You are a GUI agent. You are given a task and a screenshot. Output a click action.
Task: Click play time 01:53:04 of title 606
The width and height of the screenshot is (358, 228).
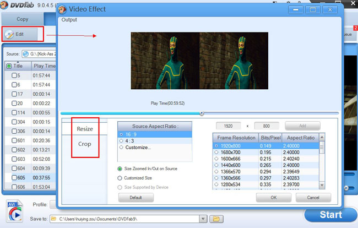[x=41, y=187]
